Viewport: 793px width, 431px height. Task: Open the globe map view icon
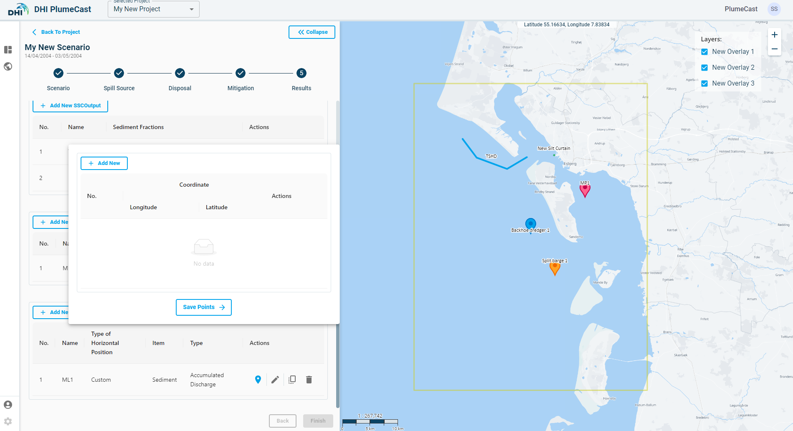click(x=8, y=66)
